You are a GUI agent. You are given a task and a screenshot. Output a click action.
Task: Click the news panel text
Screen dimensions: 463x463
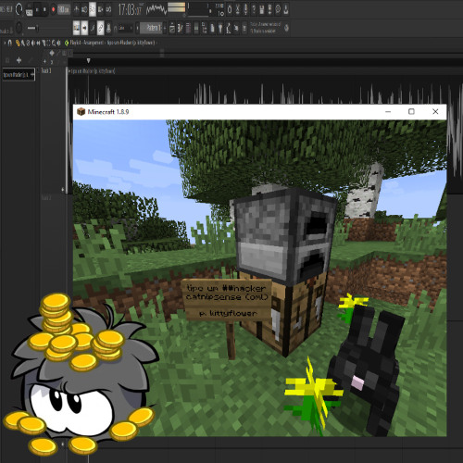[x=266, y=28]
